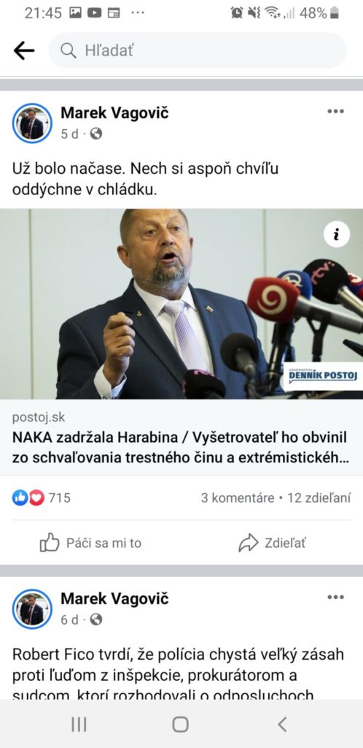363x748 pixels.
Task: Tap the back arrow icon
Action: tap(24, 50)
